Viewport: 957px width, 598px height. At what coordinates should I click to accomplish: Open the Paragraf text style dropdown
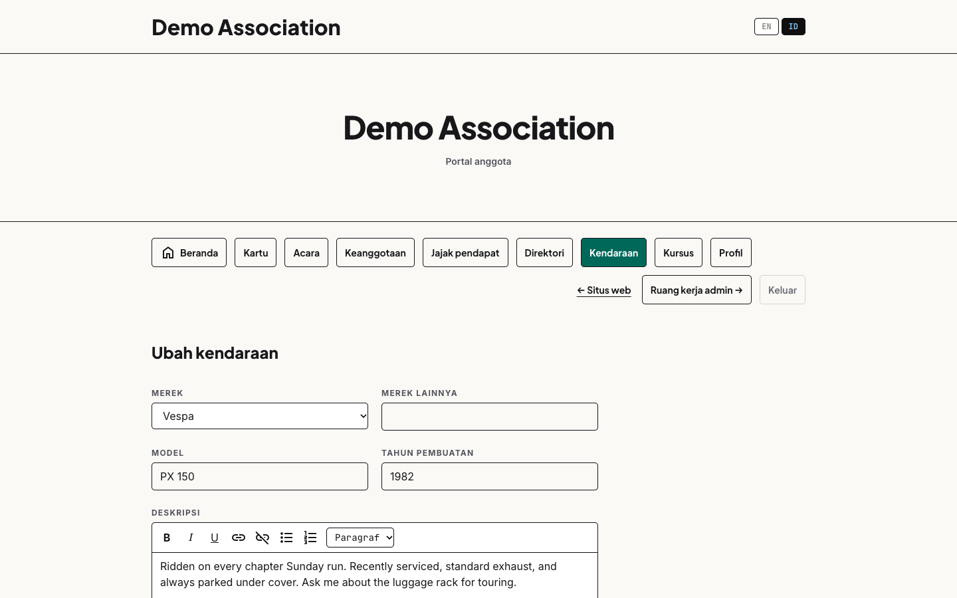point(360,538)
